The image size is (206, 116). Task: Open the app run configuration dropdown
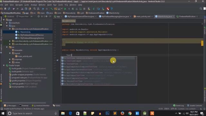click(x=59, y=9)
